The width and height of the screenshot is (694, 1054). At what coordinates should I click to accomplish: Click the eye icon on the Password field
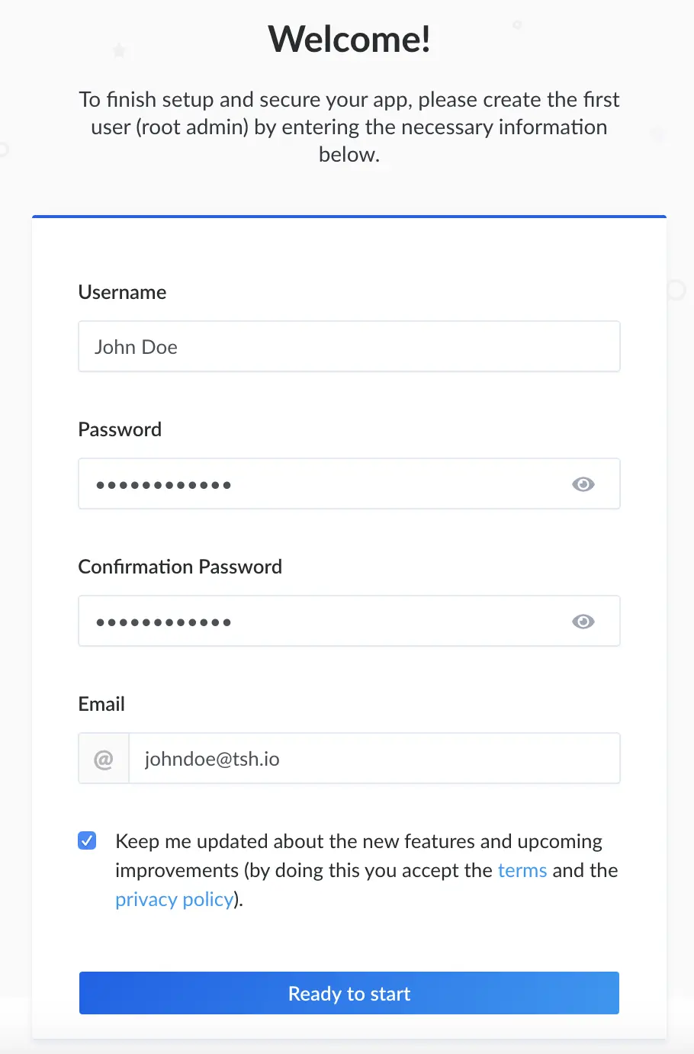point(583,484)
